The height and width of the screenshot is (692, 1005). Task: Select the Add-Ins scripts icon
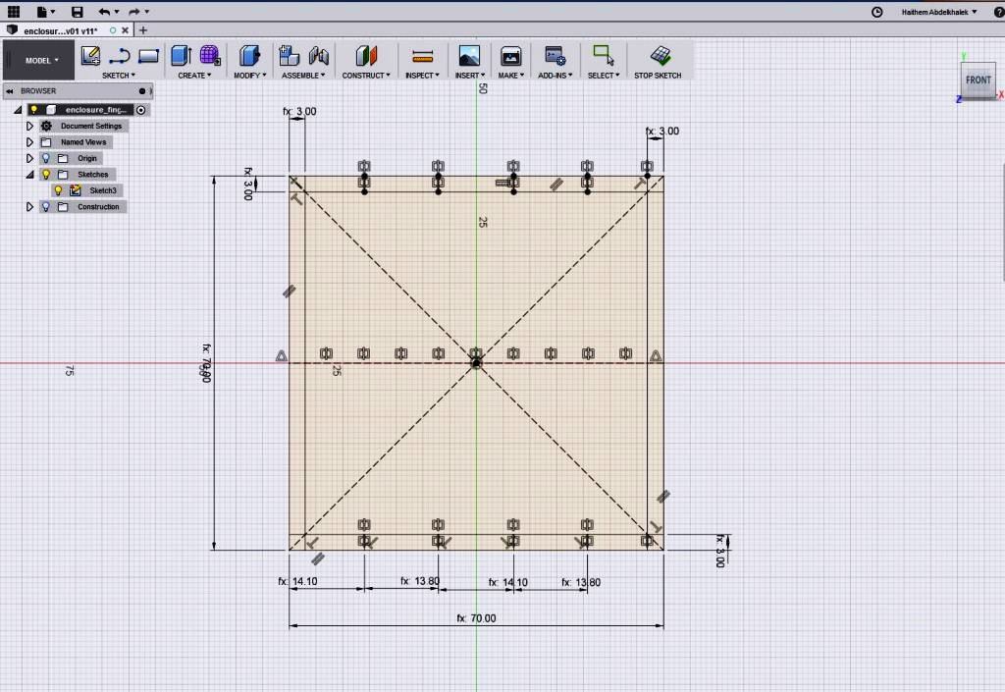click(x=555, y=56)
